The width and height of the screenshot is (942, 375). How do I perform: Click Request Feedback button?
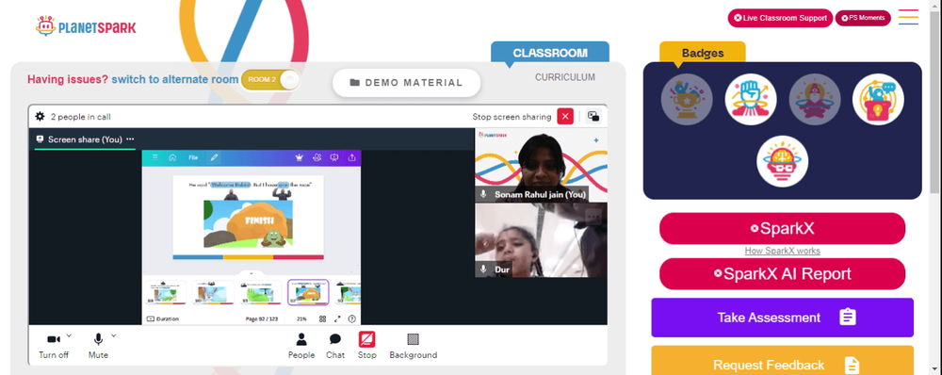point(782,361)
